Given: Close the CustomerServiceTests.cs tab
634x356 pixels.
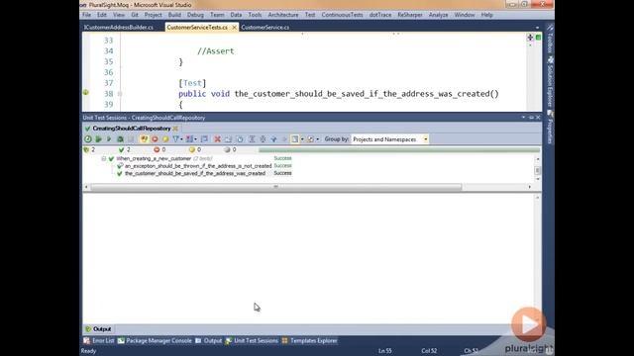Looking at the screenshot, I should coord(234,28).
